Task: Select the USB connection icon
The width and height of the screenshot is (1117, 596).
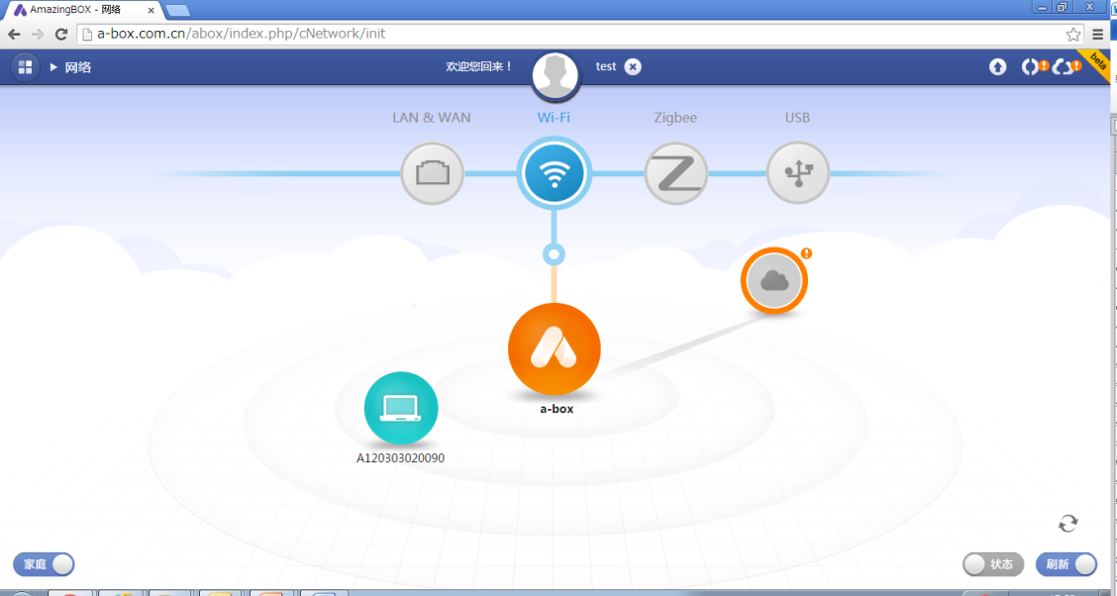Action: (797, 173)
